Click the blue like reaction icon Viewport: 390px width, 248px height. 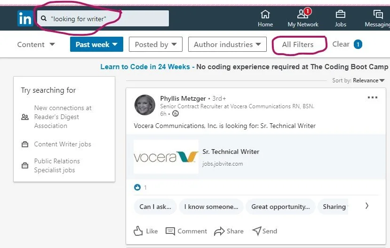137,187
